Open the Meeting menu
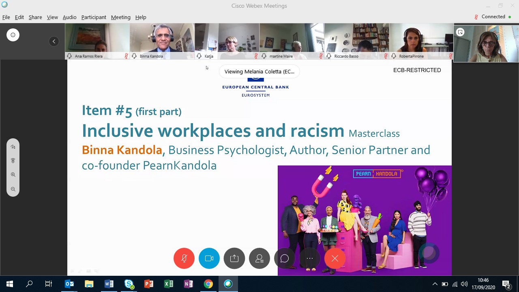The height and width of the screenshot is (292, 519). pyautogui.click(x=121, y=17)
